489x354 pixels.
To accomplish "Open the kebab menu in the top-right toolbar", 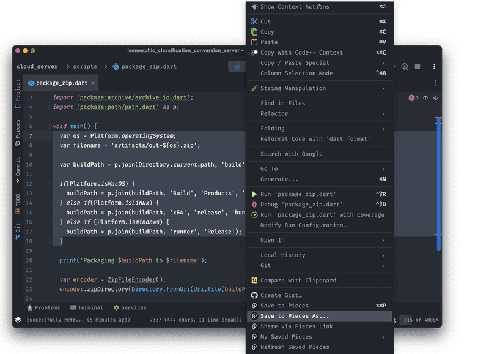I will click(434, 66).
